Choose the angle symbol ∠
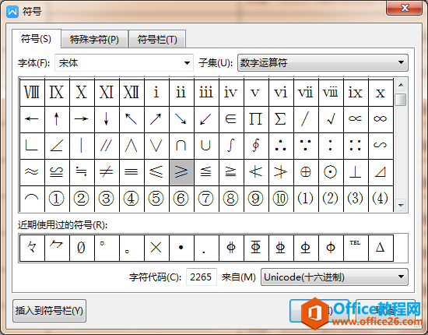Screen dimensions: 428x335 pos(57,146)
